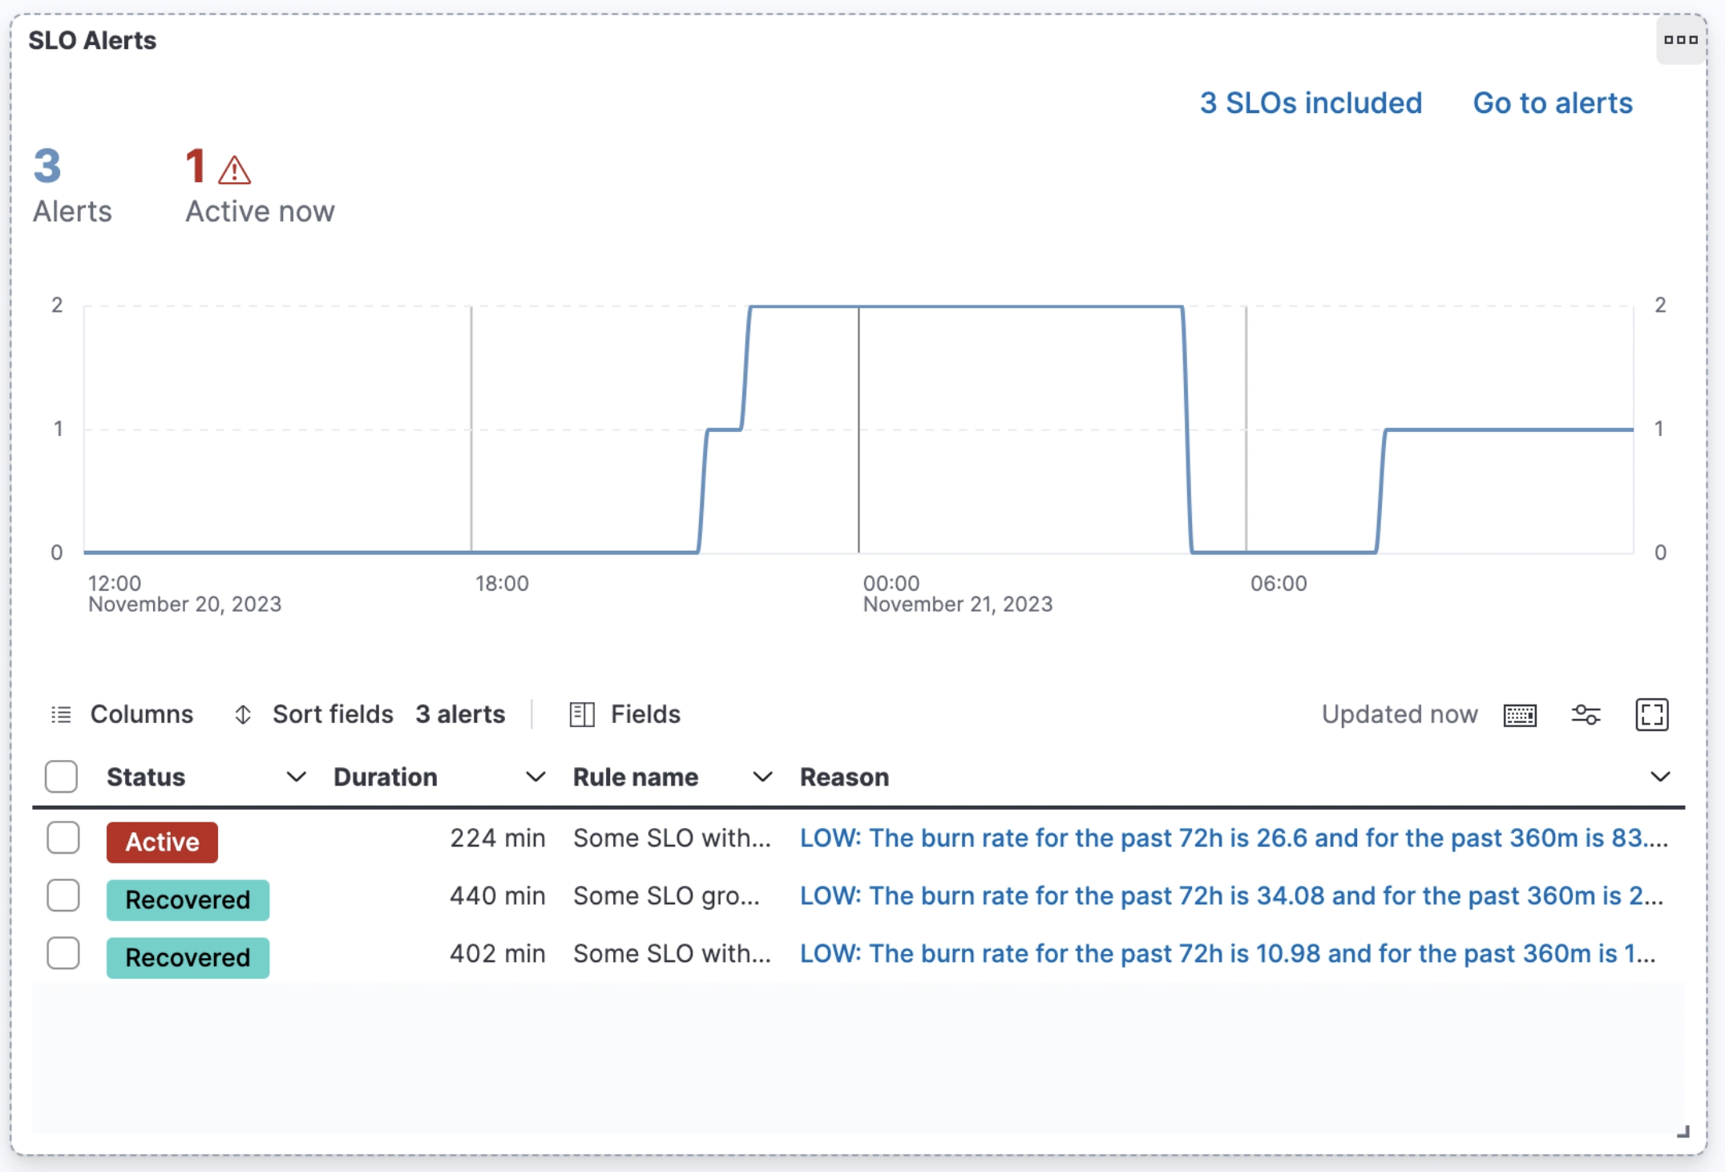Open the Rule name column dropdown

[x=762, y=776]
